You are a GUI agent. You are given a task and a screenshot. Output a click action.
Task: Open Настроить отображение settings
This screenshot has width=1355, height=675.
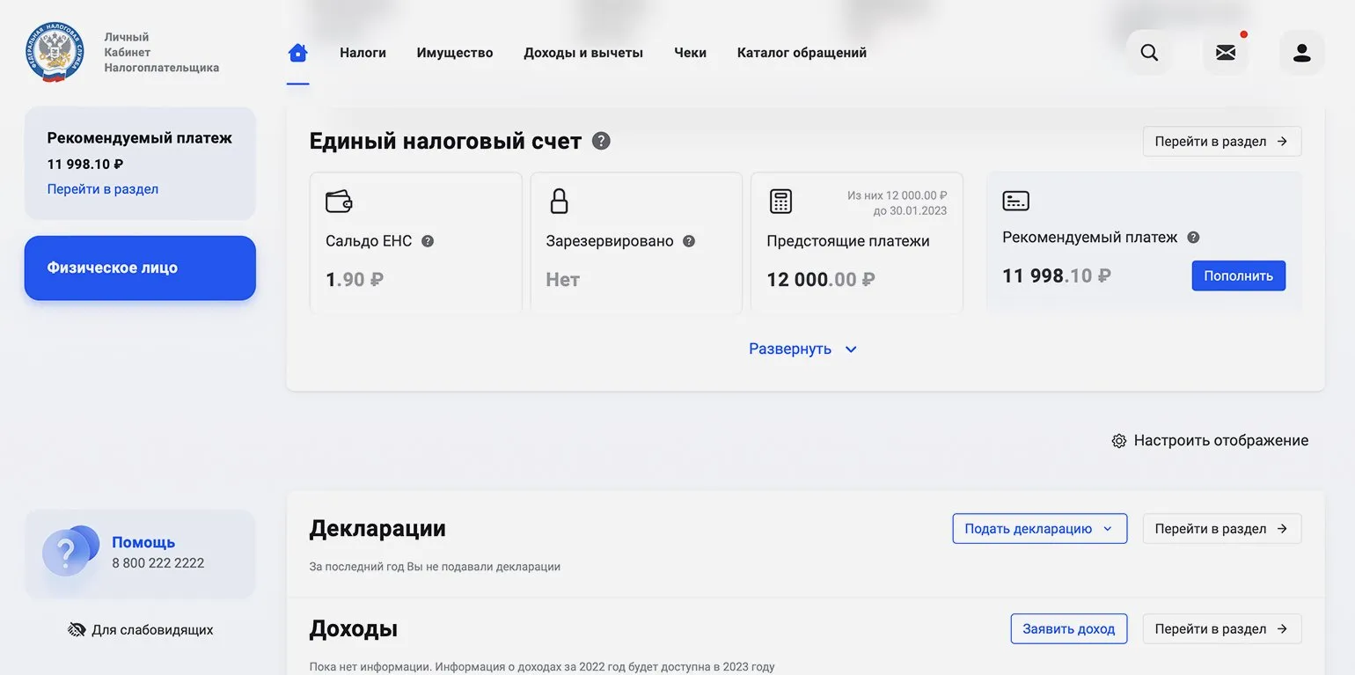(1210, 441)
